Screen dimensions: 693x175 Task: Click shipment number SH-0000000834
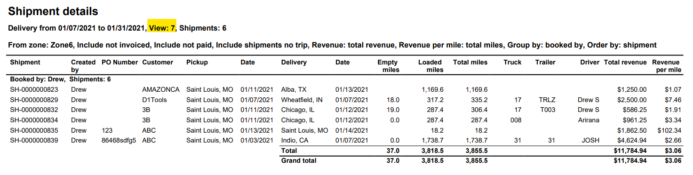coord(34,120)
